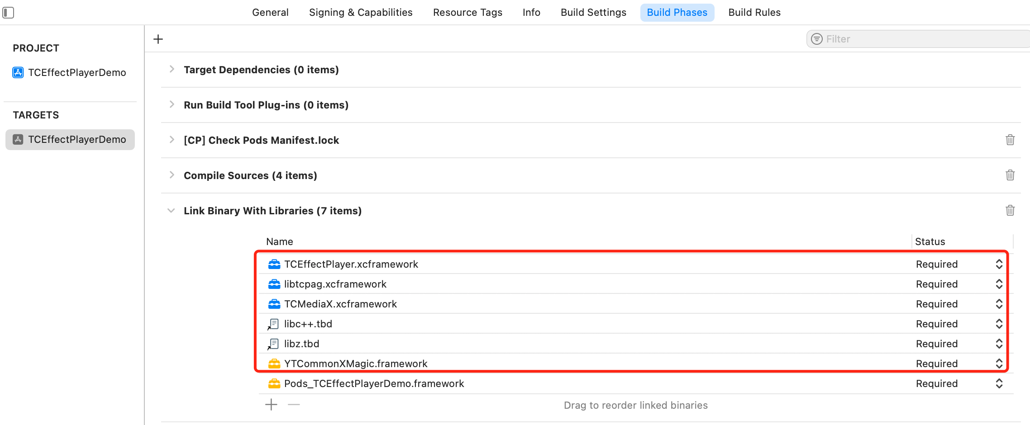Collapse the Link Binary With Libraries section
This screenshot has height=425, width=1030.
(171, 210)
